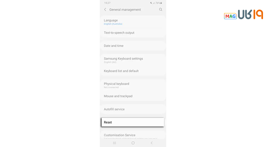Tap the back arrow beside General management
Image resolution: width=266 pixels, height=147 pixels.
click(x=105, y=10)
